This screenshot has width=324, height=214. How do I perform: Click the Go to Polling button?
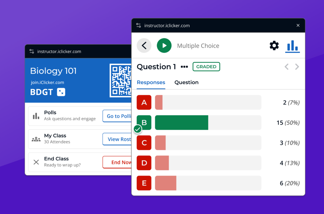click(x=117, y=116)
